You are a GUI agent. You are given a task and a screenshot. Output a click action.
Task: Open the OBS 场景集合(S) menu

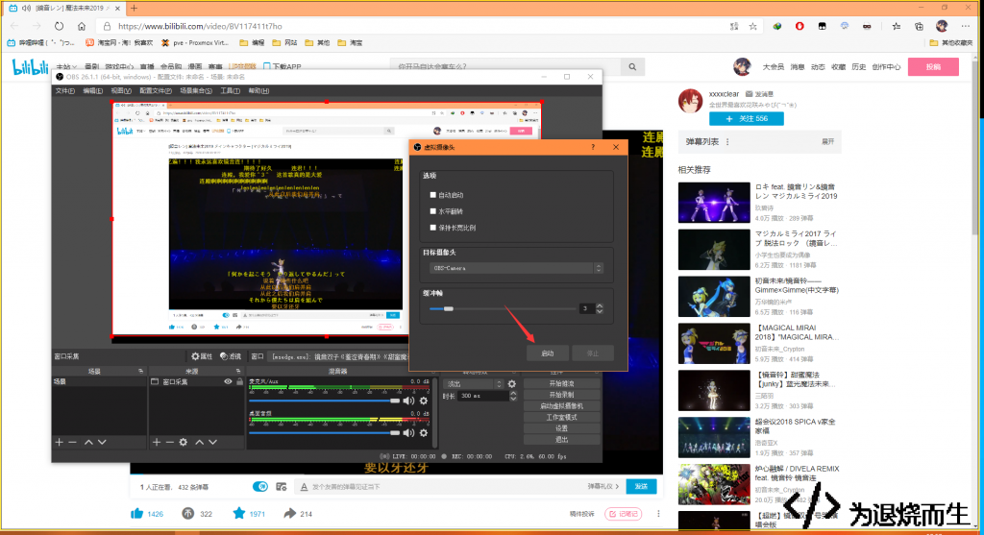pyautogui.click(x=196, y=91)
